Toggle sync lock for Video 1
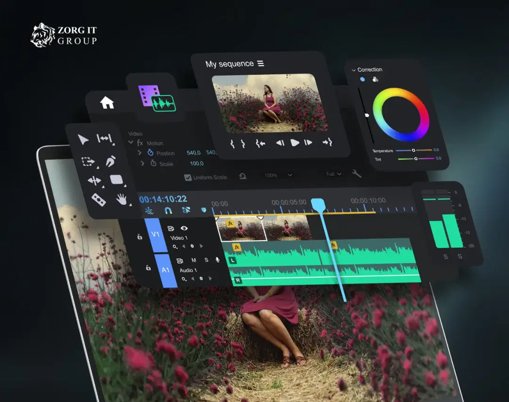The image size is (509, 402). pos(171,229)
